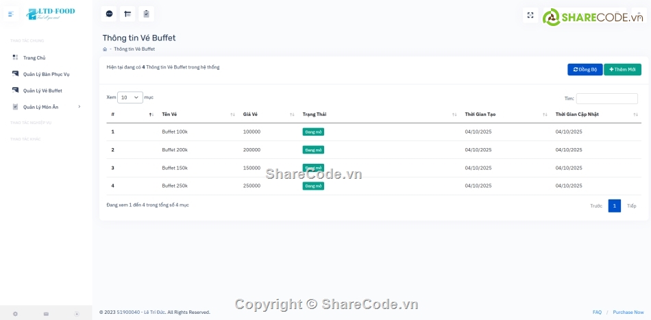
Task: Click the clipboard check icon in top toolbar
Action: (146, 14)
